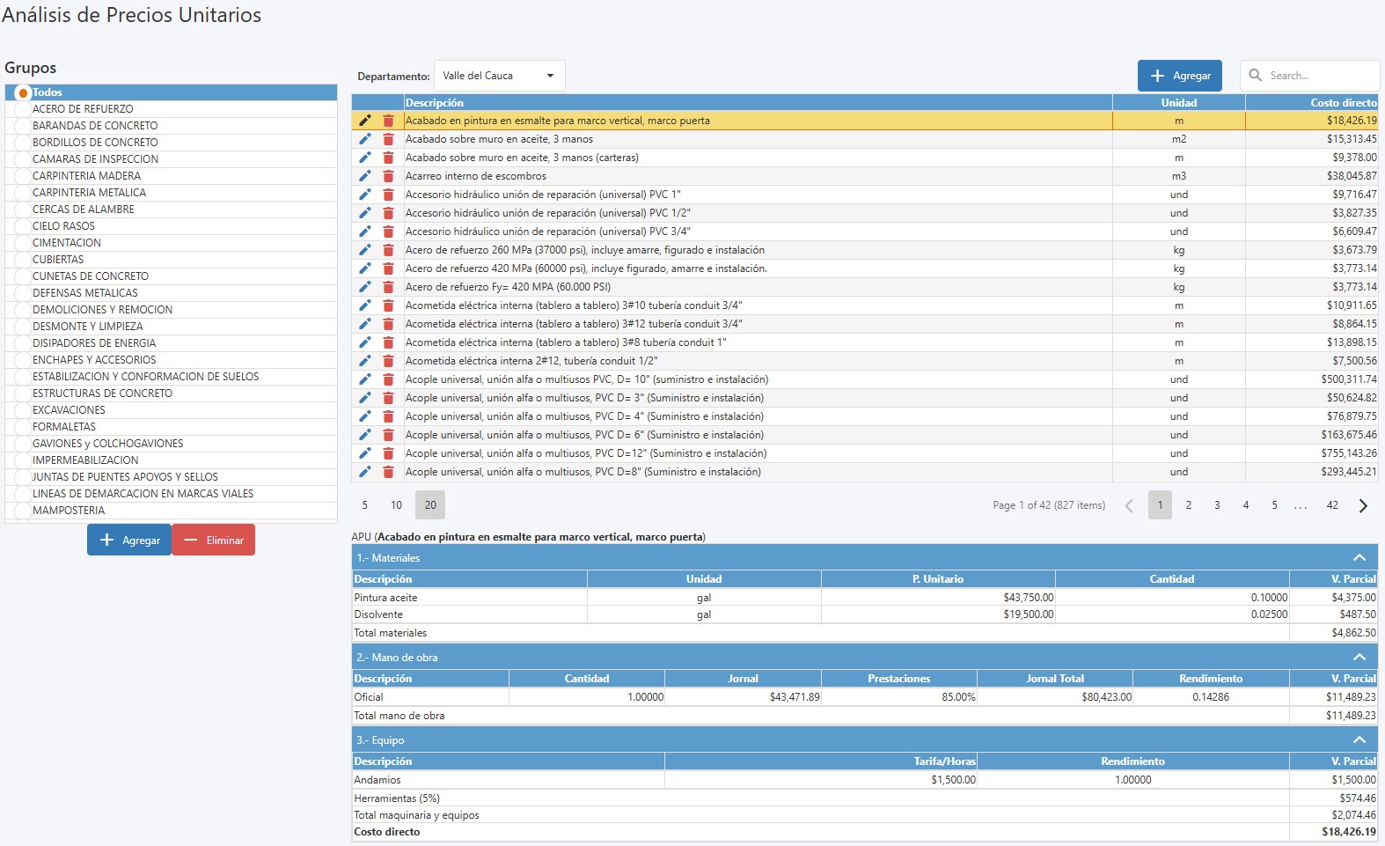Set page size to 10 items
The width and height of the screenshot is (1385, 846).
[x=396, y=505]
